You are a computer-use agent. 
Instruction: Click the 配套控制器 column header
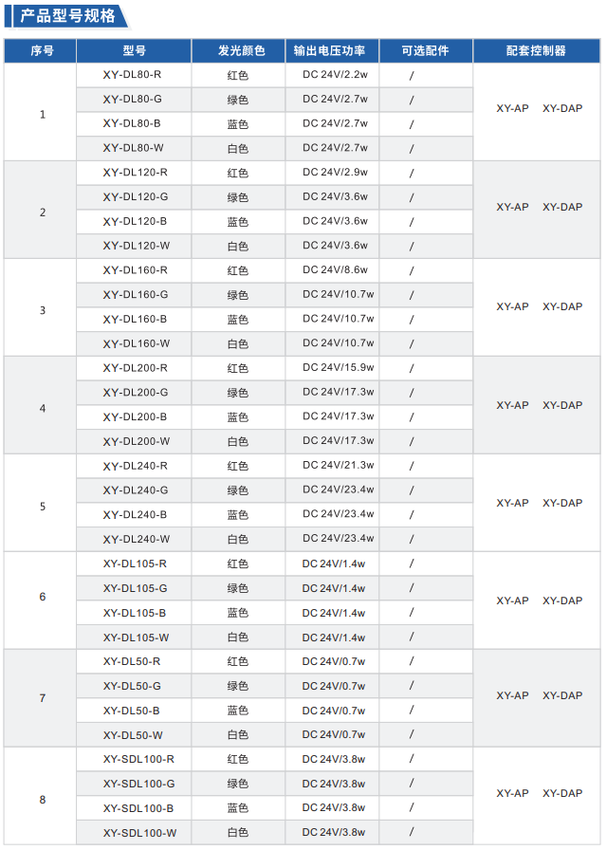click(539, 51)
